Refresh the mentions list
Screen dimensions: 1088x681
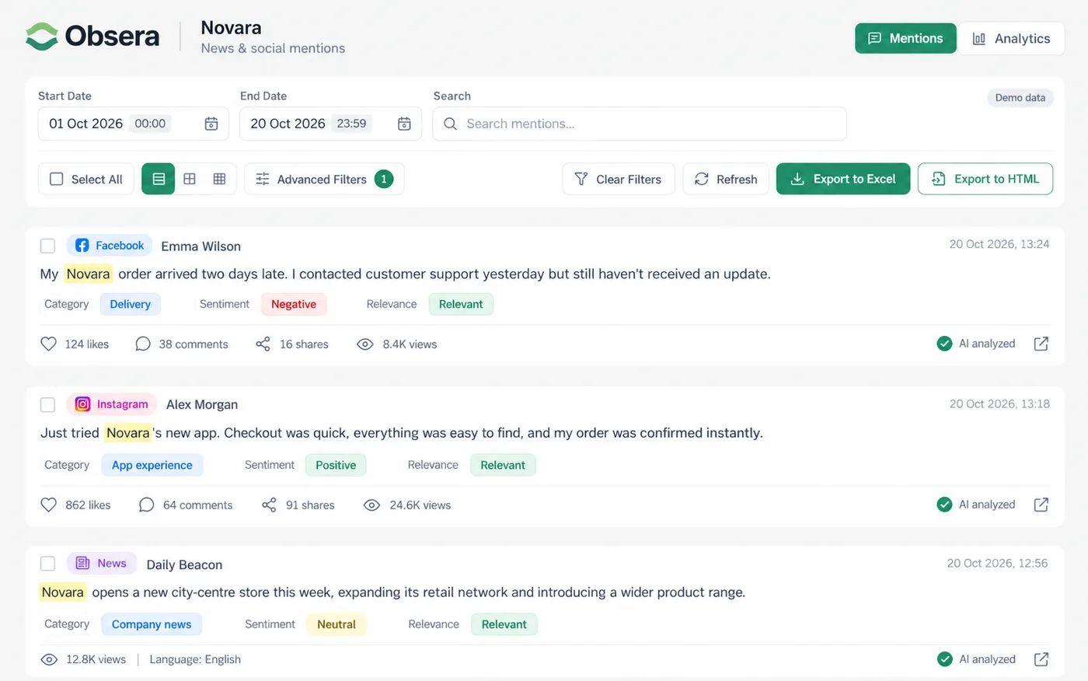(x=726, y=179)
